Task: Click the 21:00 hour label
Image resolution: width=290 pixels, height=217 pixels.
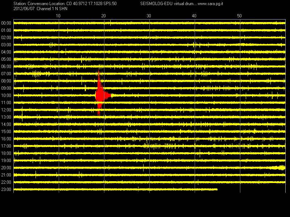Action: (6, 175)
